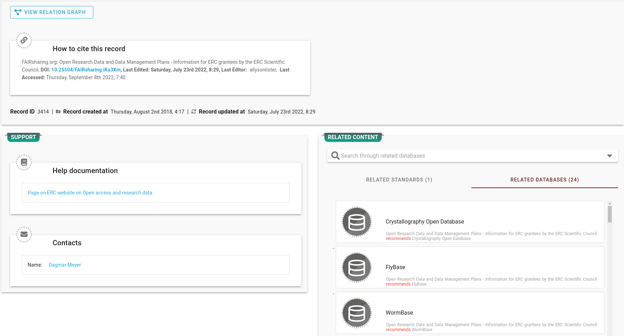Click the relation graph icon in the button
624x336 pixels.
pyautogui.click(x=18, y=12)
